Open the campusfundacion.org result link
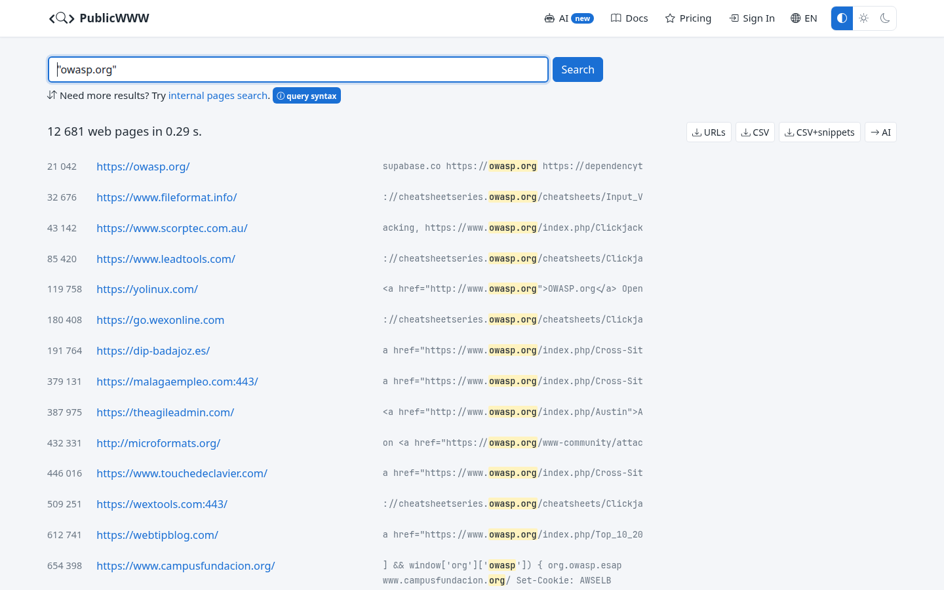Screen dimensions: 944x590 tap(186, 566)
